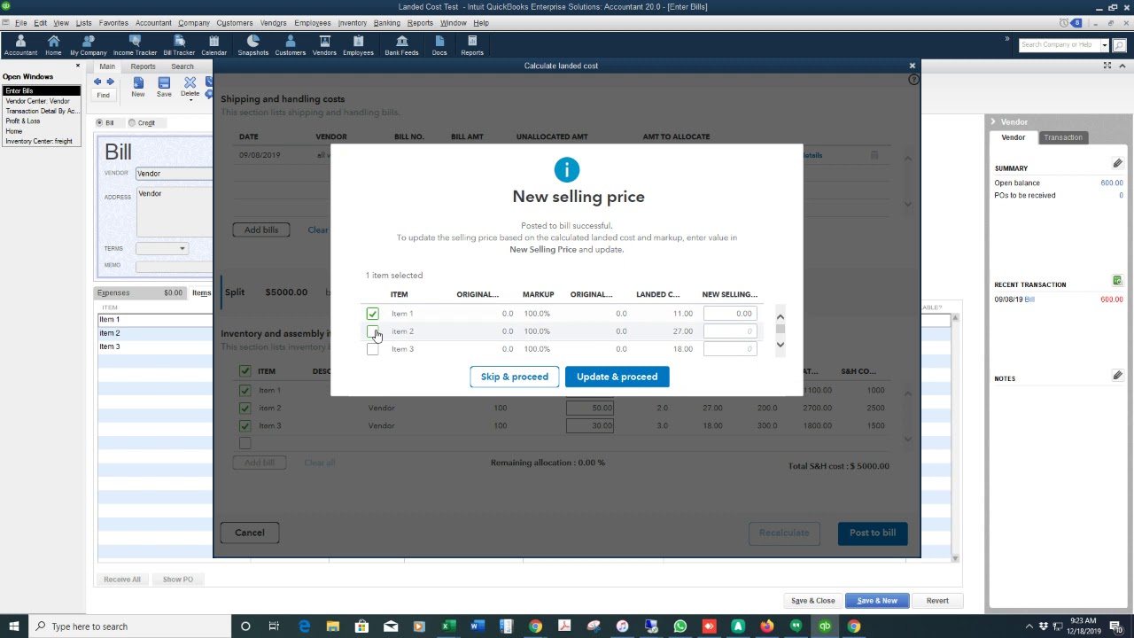The width and height of the screenshot is (1134, 638).
Task: Toggle item 2 checkbox in inventory allocation list
Action: (245, 408)
